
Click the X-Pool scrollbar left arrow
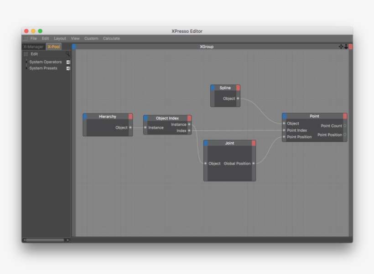coord(24,240)
